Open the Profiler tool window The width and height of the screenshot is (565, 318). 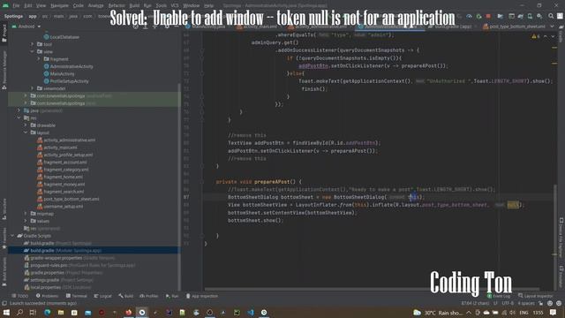[149, 296]
